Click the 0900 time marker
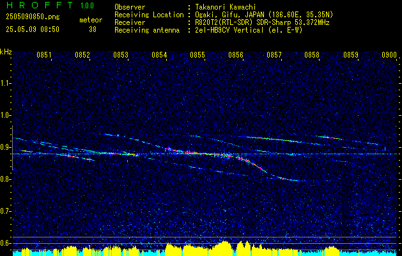Viewport: 402px width, 256px height. [389, 55]
